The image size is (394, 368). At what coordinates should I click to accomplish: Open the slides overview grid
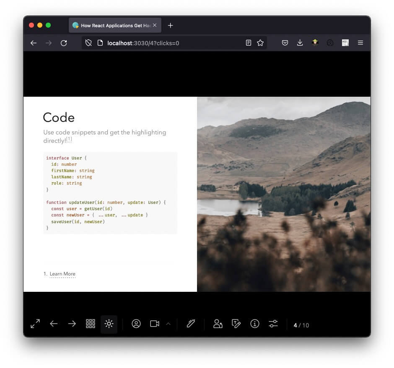[x=91, y=324]
